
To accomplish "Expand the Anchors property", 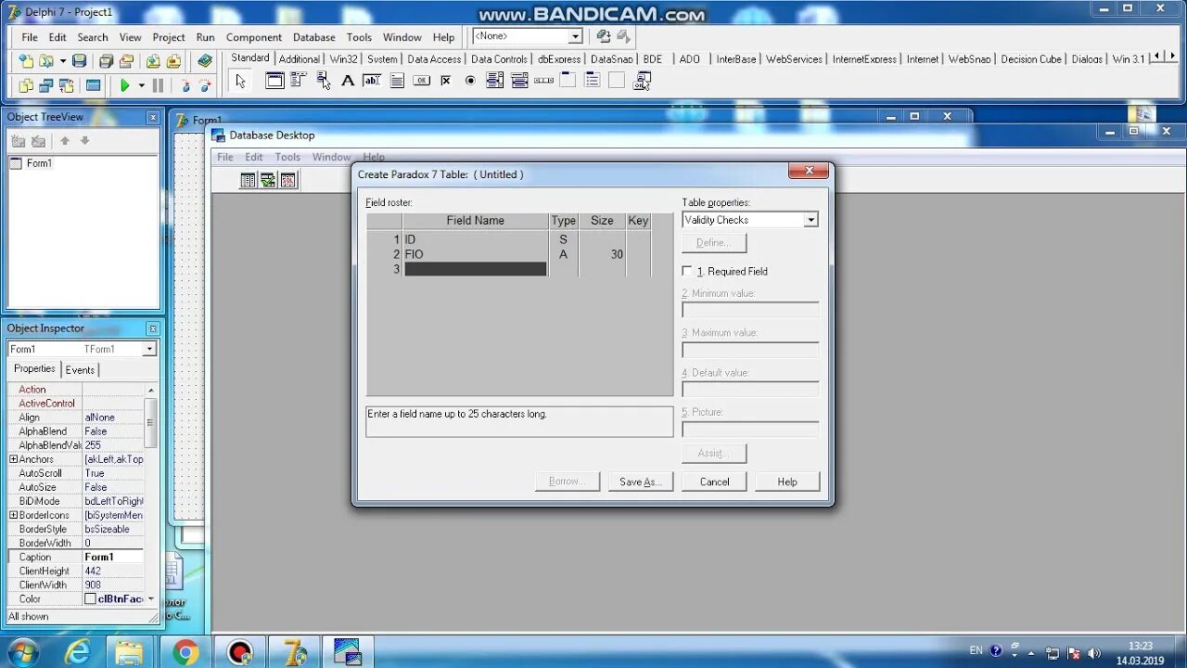I will click(x=13, y=459).
